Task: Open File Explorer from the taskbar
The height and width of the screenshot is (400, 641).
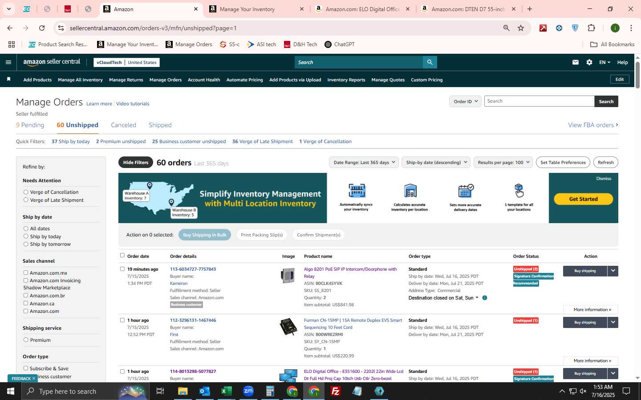Action: click(183, 391)
